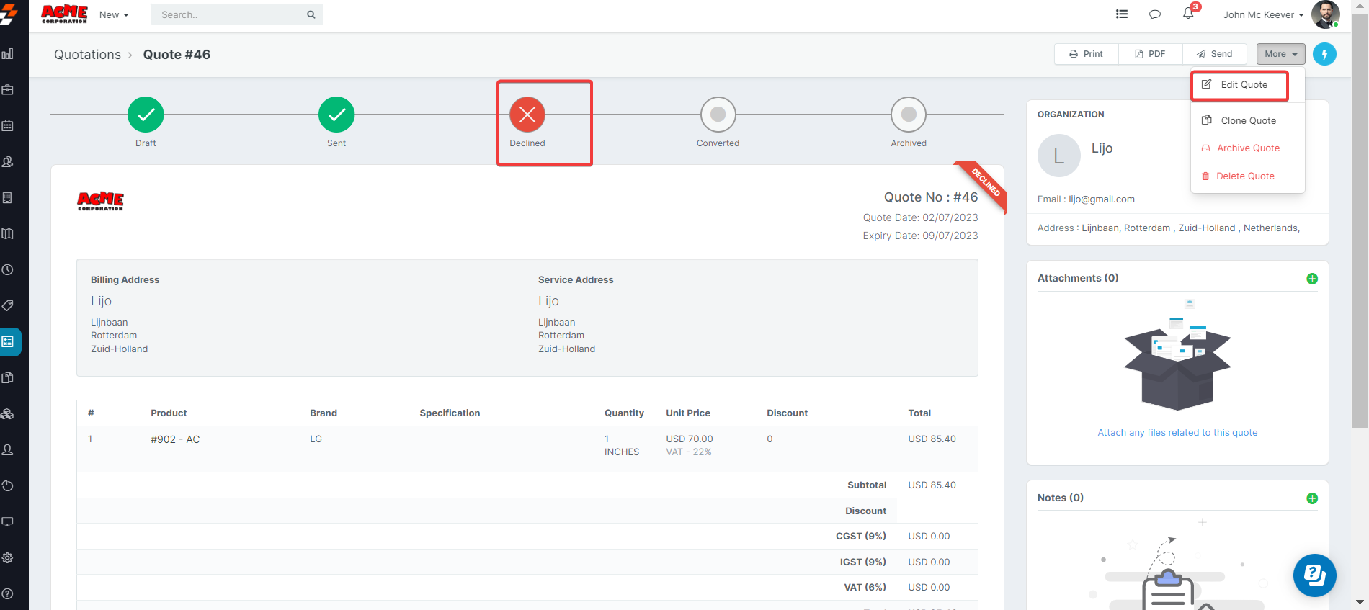Viewport: 1369px width, 610px height.
Task: Click the blue lightning quick action icon
Action: (x=1324, y=54)
